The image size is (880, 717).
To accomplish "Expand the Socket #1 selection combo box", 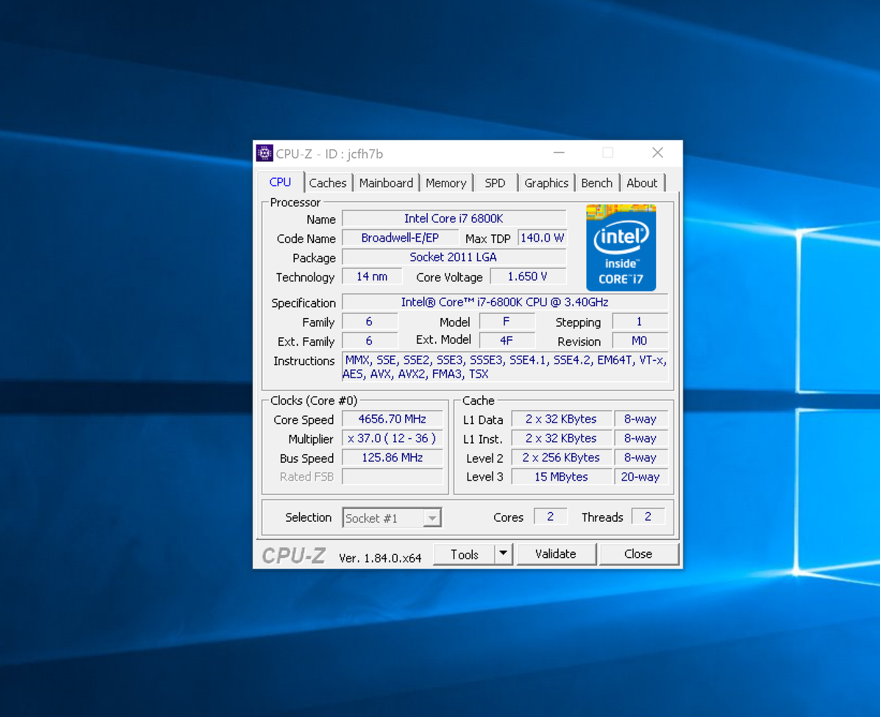I will (392, 518).
